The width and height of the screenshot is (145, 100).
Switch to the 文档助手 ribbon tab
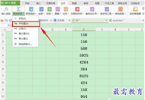(135, 3)
